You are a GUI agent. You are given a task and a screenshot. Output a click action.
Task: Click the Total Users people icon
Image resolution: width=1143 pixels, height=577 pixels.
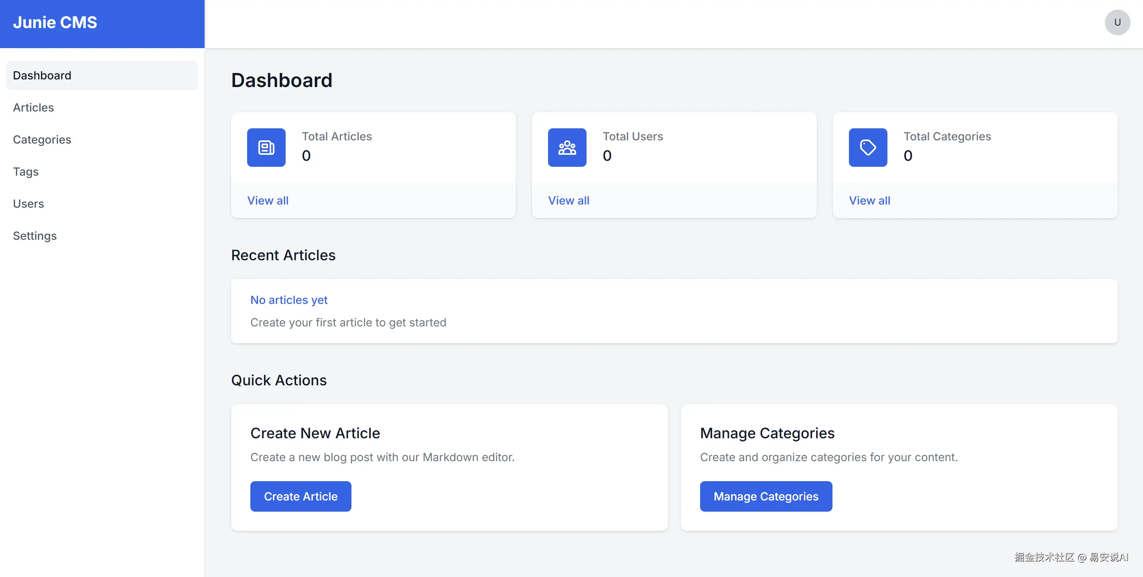point(566,147)
